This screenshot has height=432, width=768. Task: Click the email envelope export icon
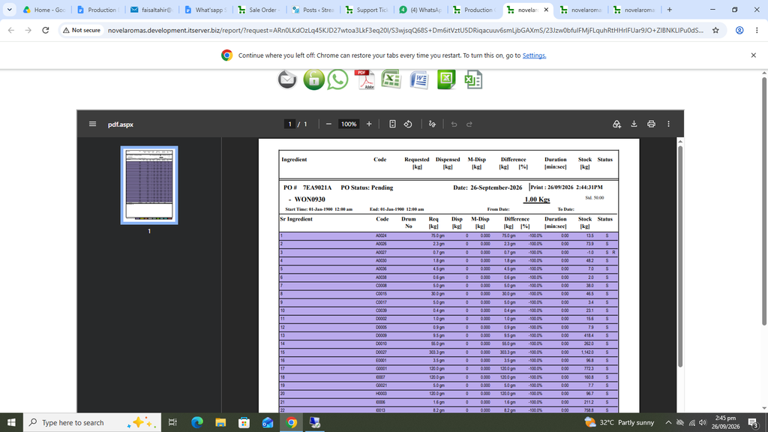pos(287,79)
